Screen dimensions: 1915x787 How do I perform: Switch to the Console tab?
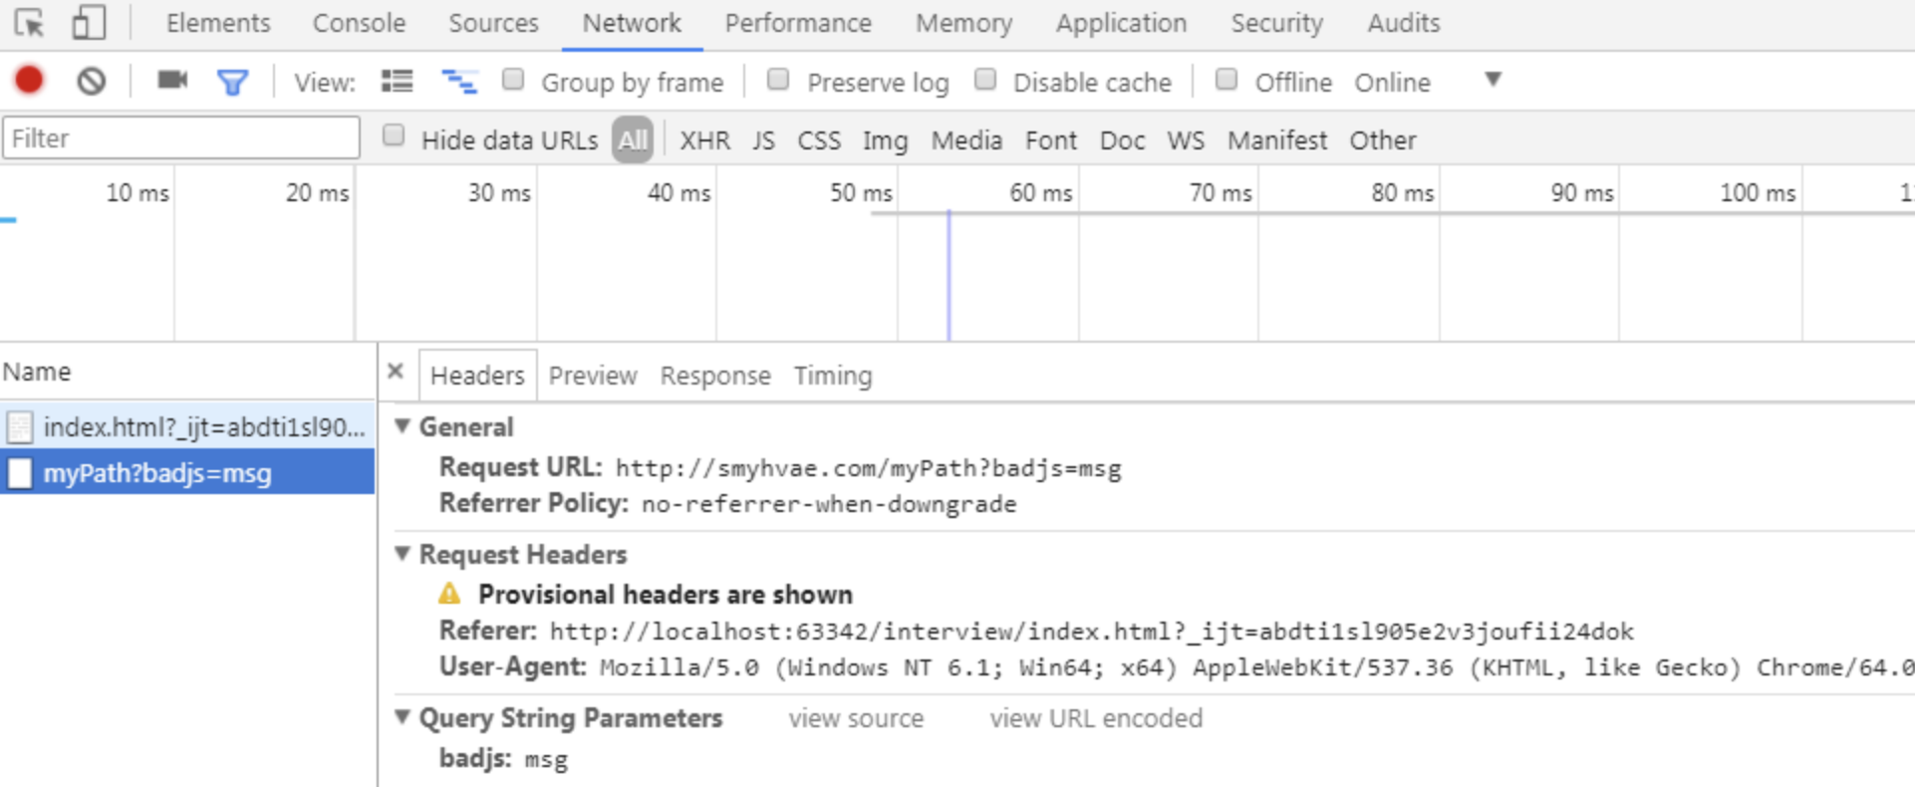click(359, 23)
